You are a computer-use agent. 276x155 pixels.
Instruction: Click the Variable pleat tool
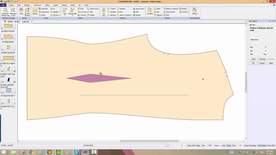click(150, 11)
